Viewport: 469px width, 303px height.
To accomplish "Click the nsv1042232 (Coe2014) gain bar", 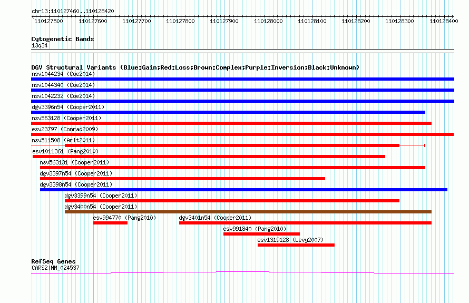I will 242,101.
